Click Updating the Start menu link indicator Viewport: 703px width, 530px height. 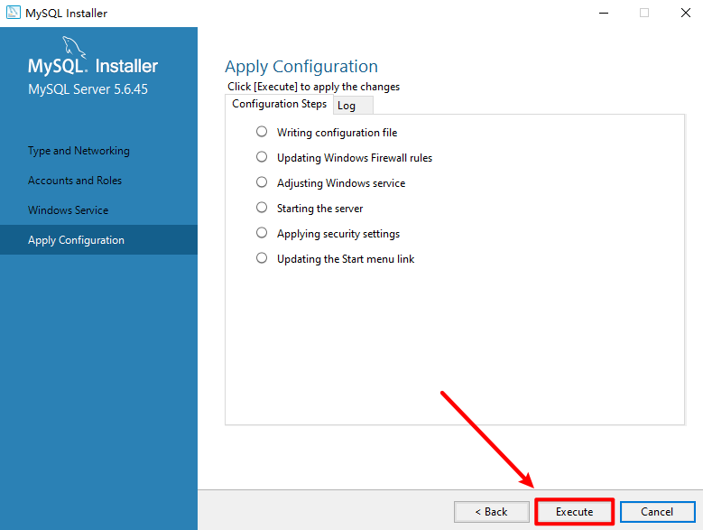point(262,258)
